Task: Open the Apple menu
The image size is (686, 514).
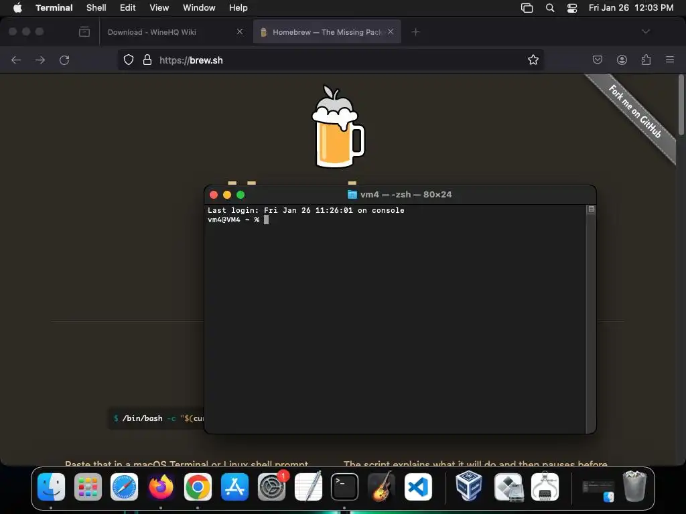Action: point(17,7)
